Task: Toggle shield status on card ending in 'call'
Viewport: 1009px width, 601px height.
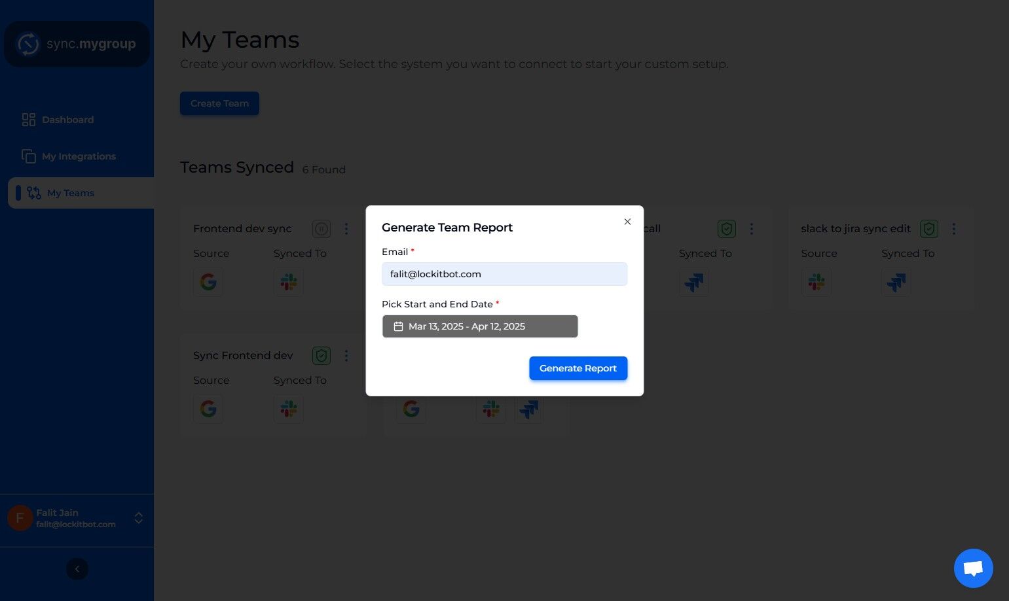Action: click(x=727, y=229)
